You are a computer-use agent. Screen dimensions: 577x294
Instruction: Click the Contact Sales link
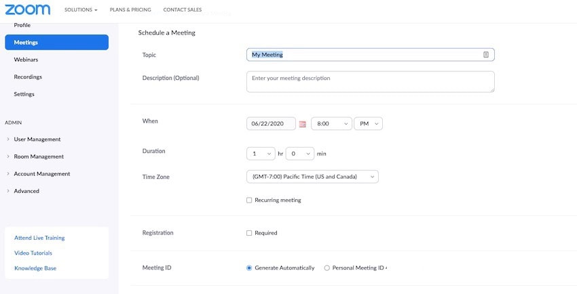pyautogui.click(x=183, y=10)
